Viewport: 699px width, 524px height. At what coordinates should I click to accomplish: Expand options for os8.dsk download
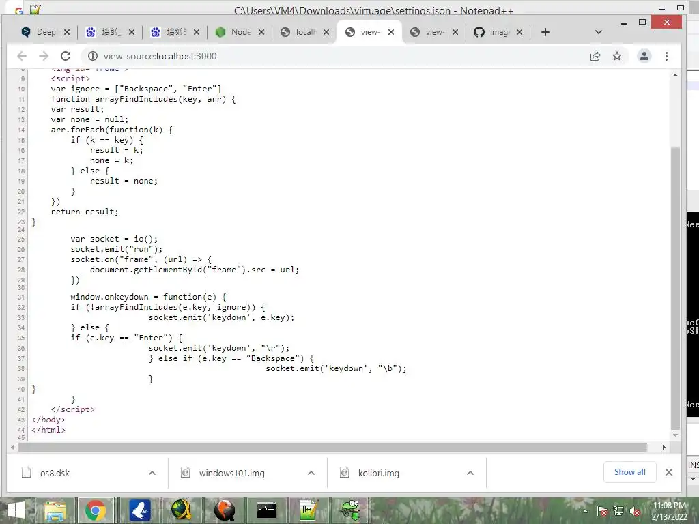tap(152, 474)
